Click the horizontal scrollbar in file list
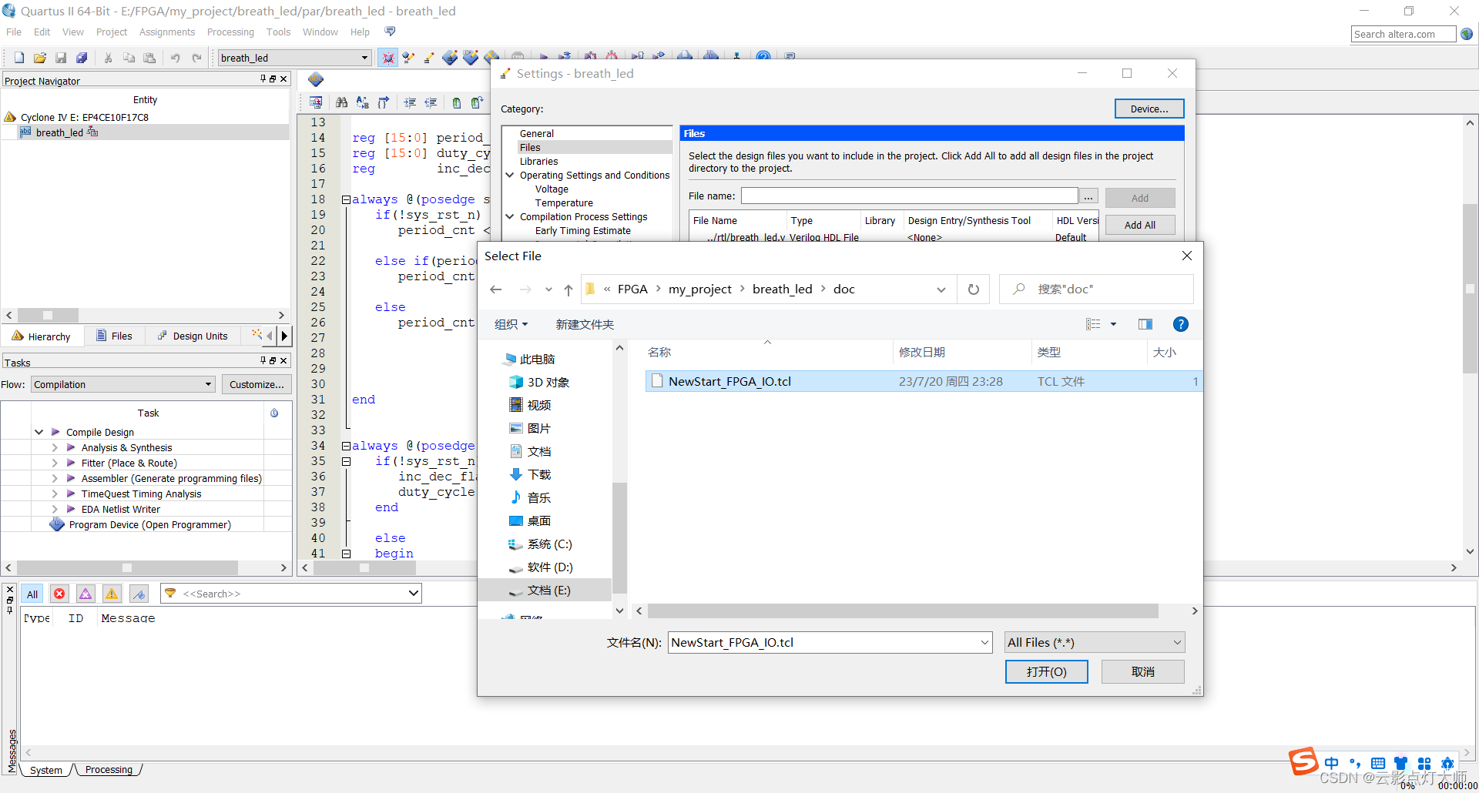 click(x=903, y=611)
